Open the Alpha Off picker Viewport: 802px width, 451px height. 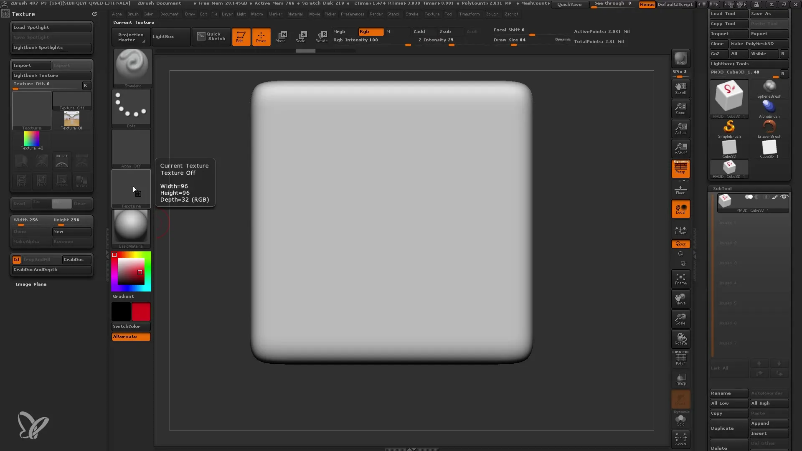click(131, 149)
